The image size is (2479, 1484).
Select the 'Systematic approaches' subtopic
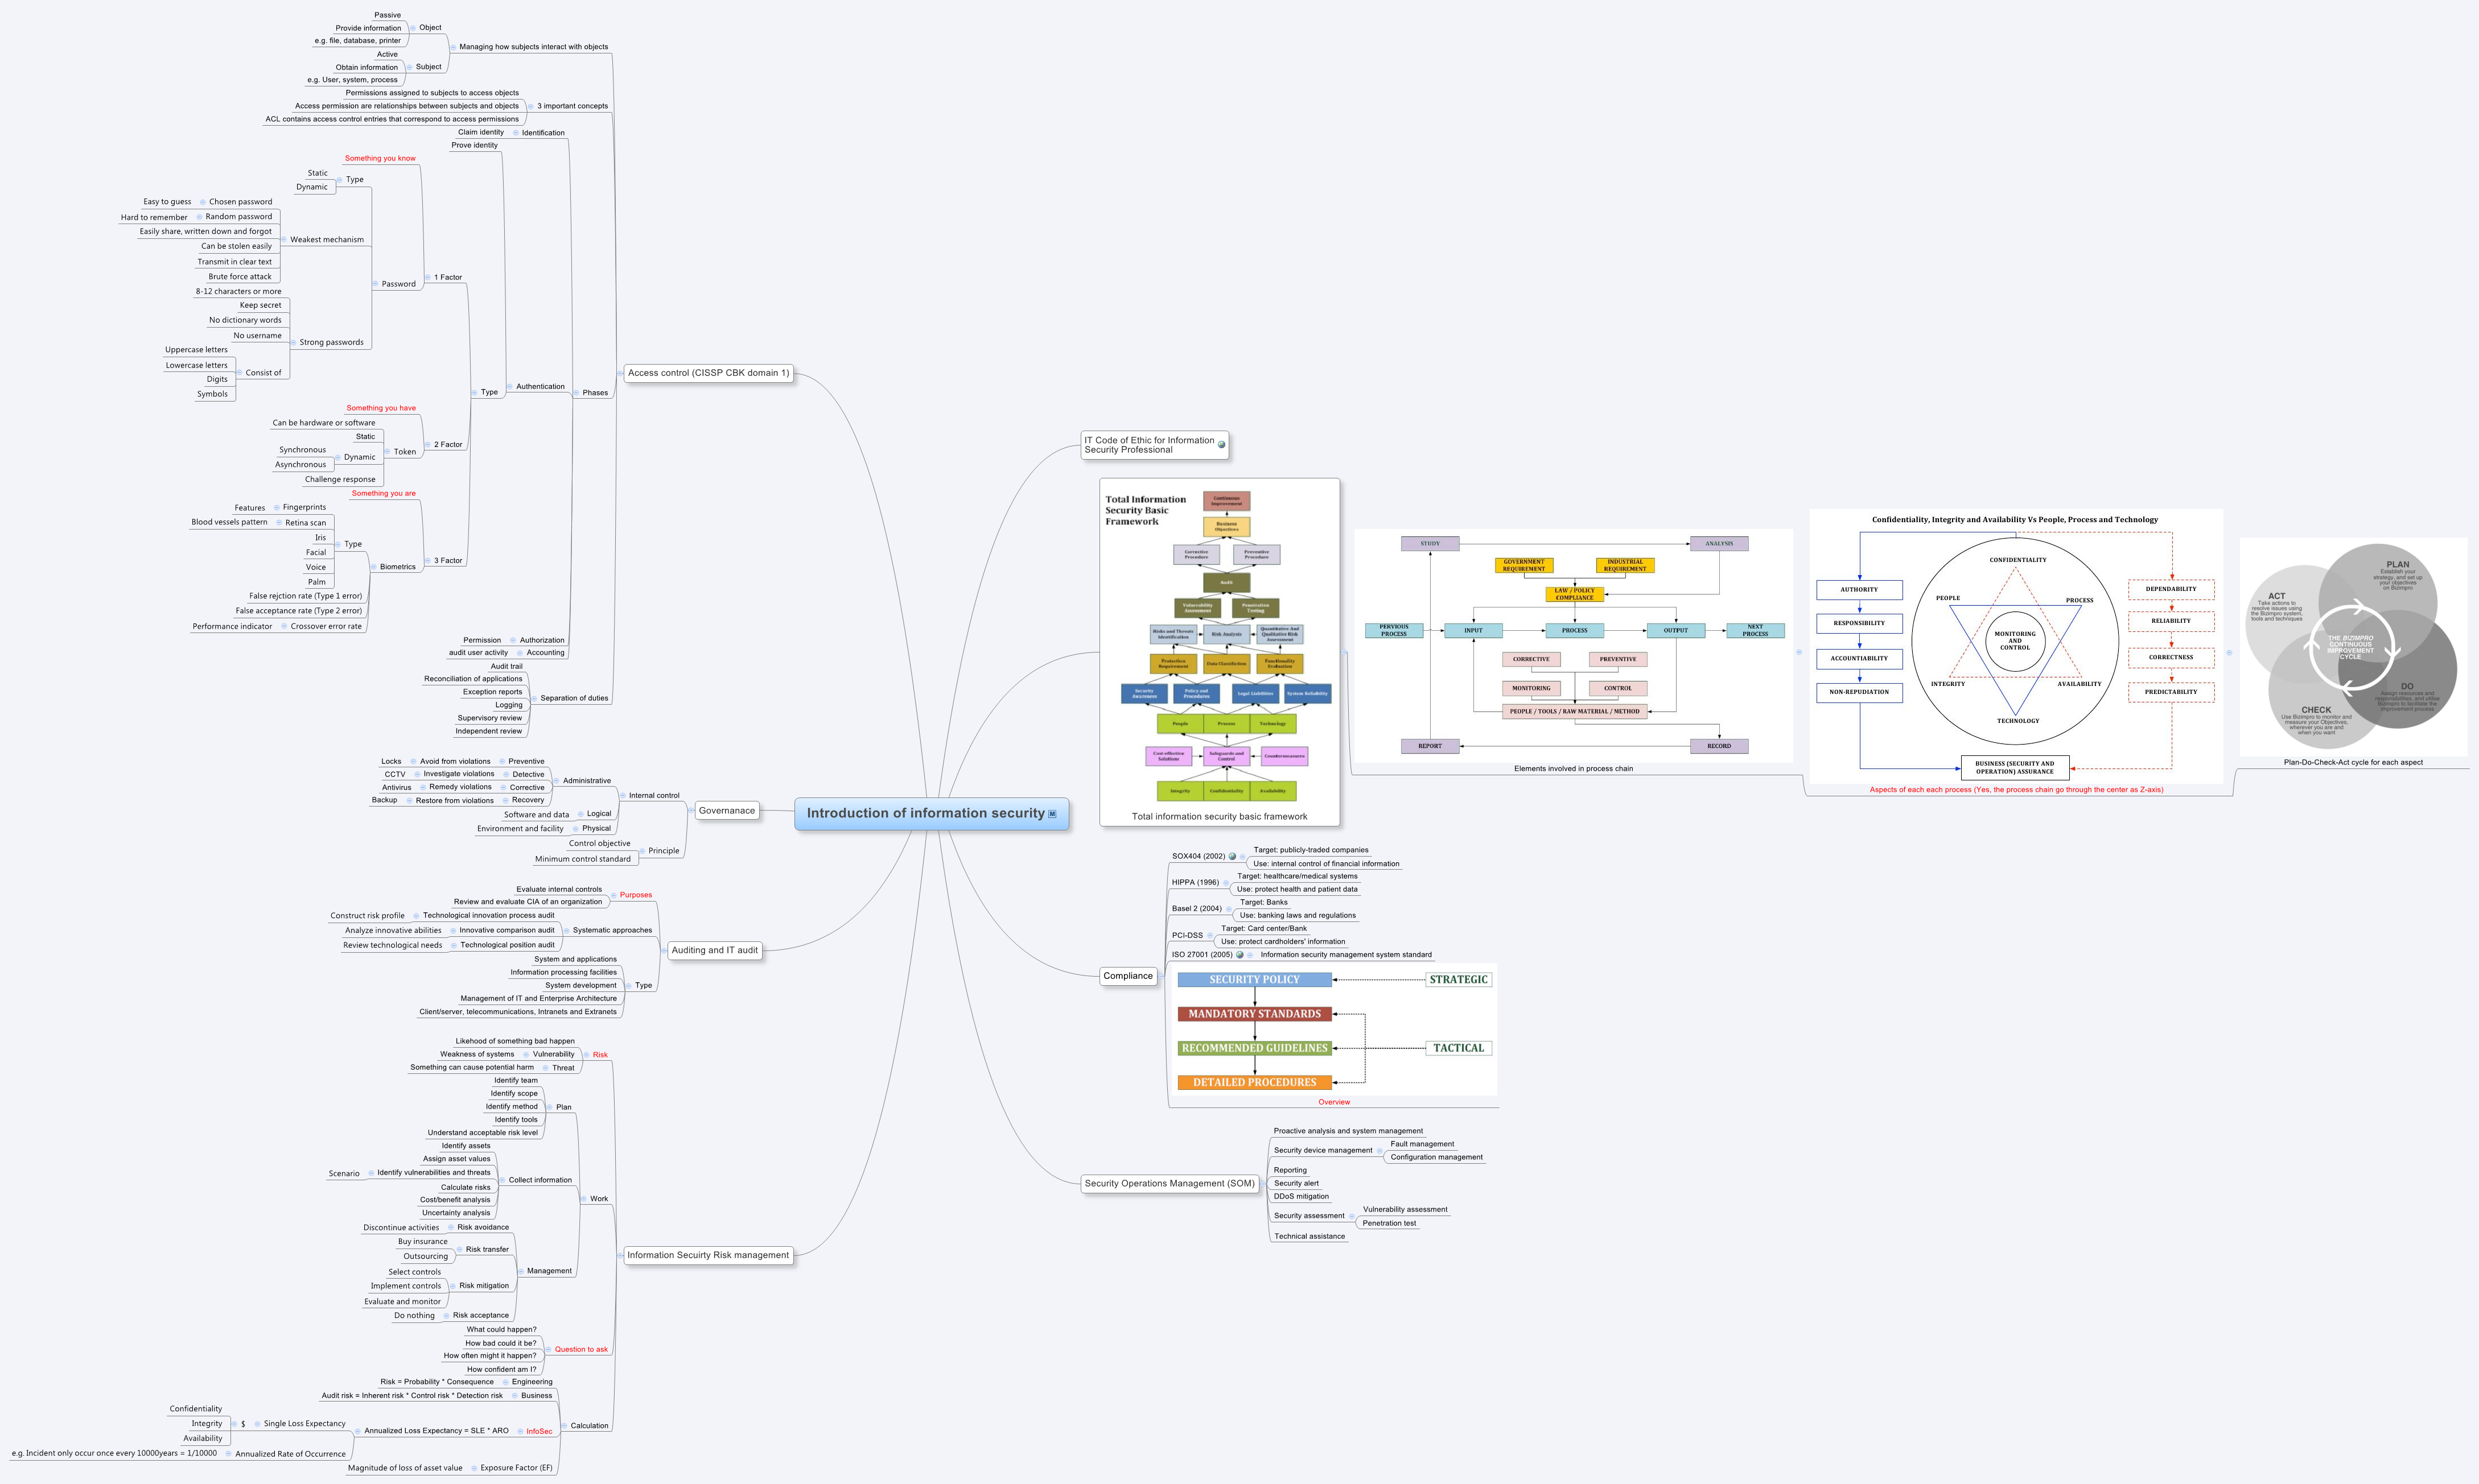(x=612, y=931)
